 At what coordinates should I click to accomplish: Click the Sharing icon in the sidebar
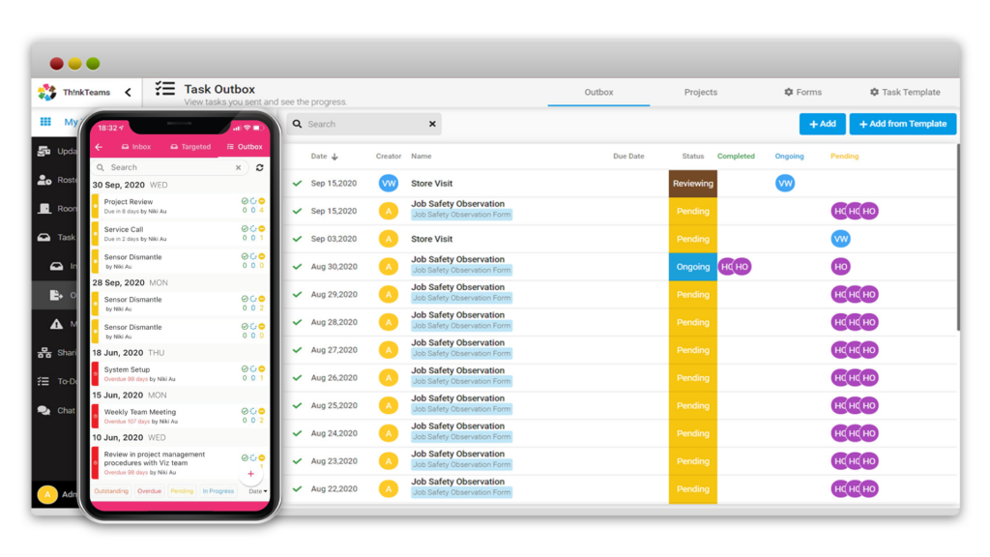pyautogui.click(x=46, y=352)
